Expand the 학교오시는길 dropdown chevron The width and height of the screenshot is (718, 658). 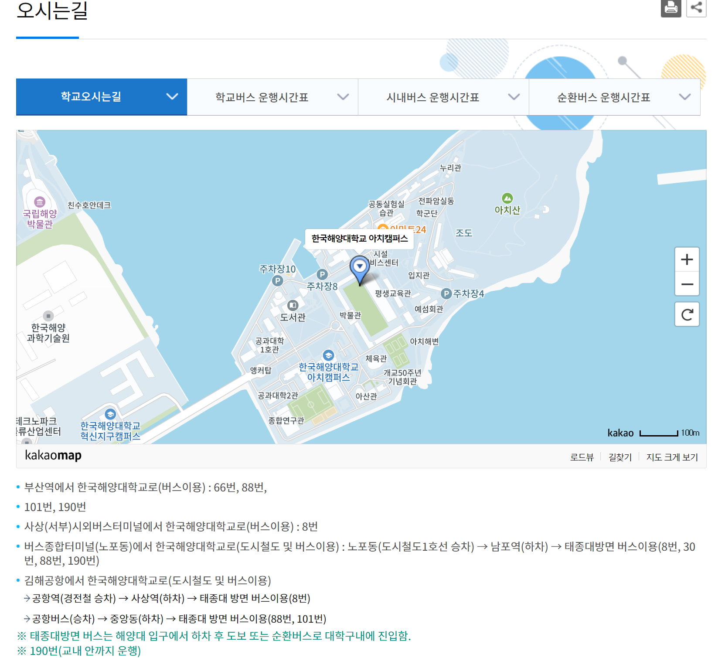pos(172,96)
